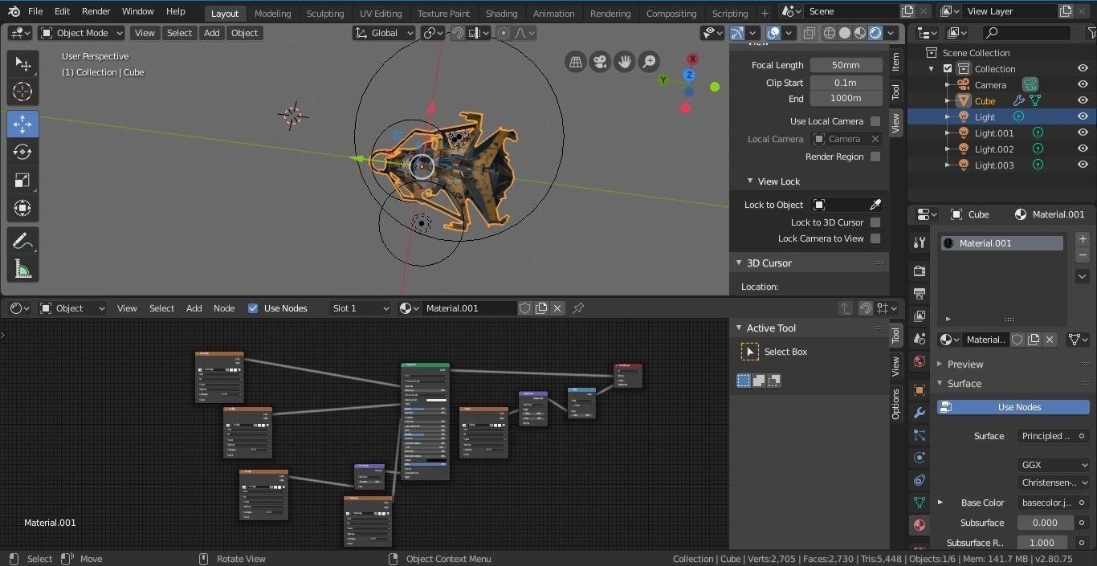Pin the node editor material
1097x566 pixels.
(x=578, y=308)
